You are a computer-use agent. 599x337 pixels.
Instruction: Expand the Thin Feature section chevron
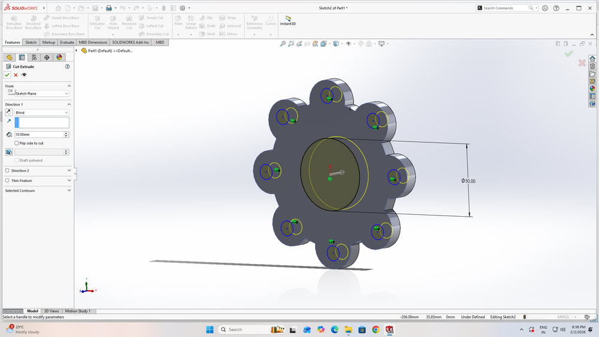pyautogui.click(x=69, y=181)
